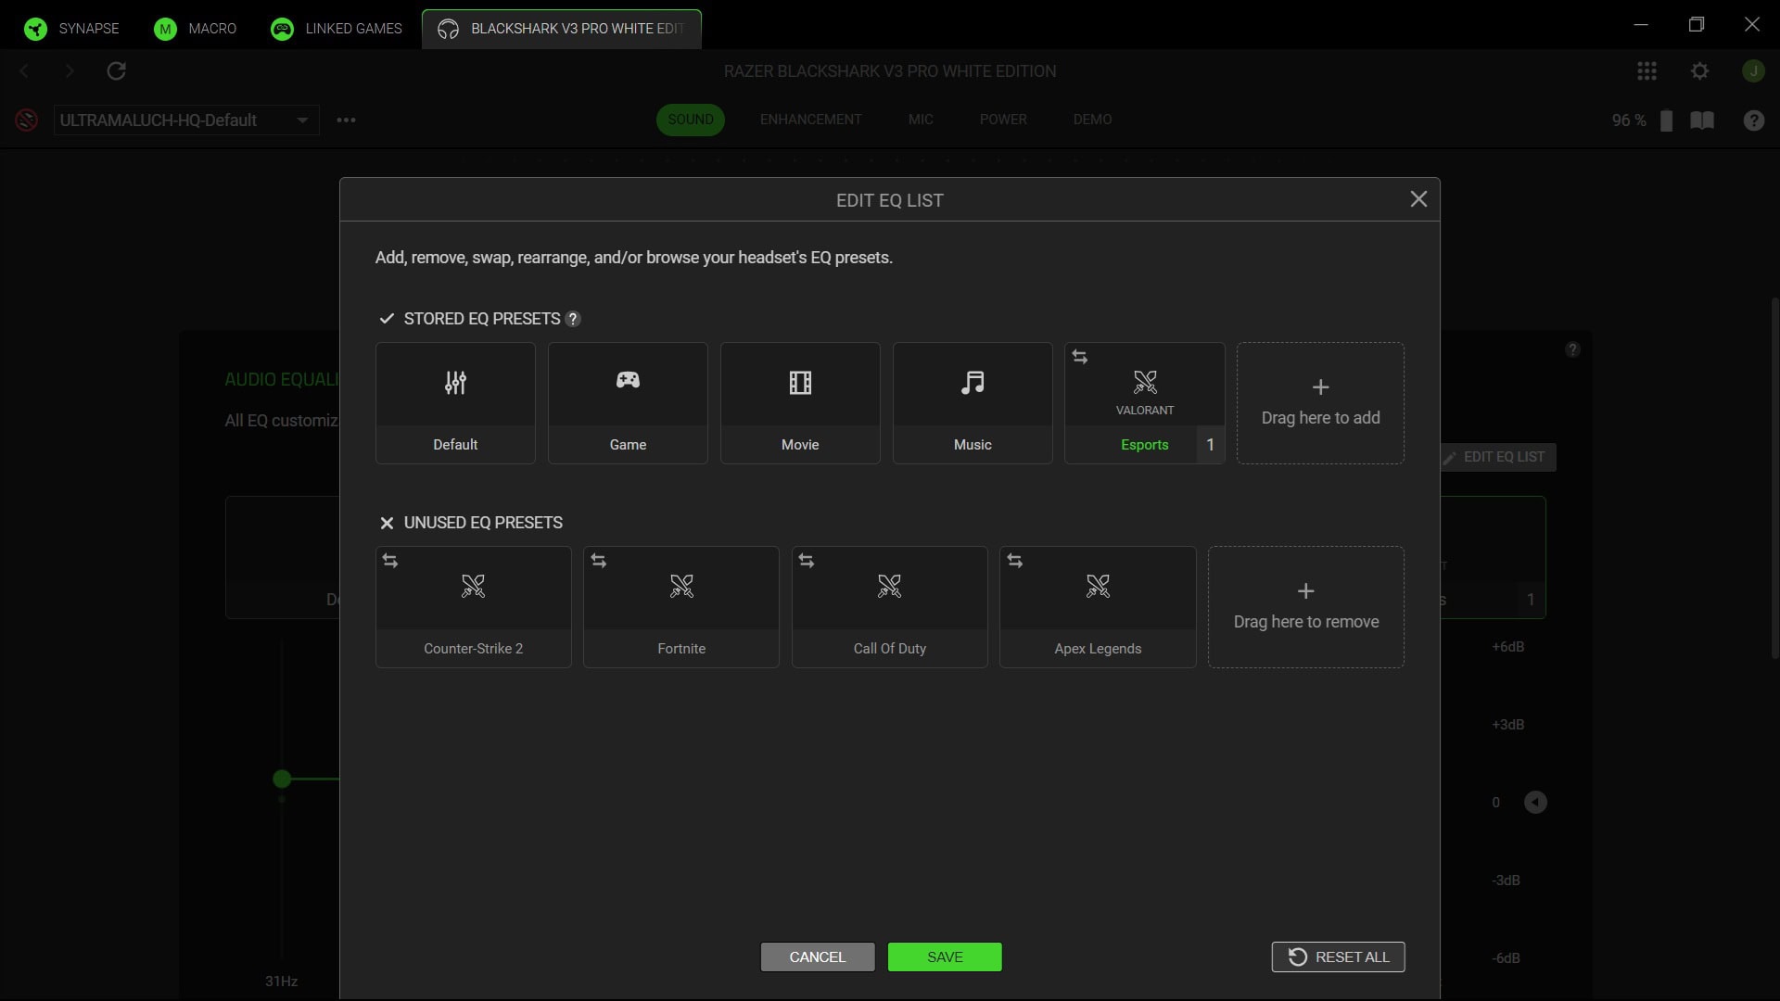Open the profile more options ellipsis
The image size is (1780, 1001).
coord(346,120)
